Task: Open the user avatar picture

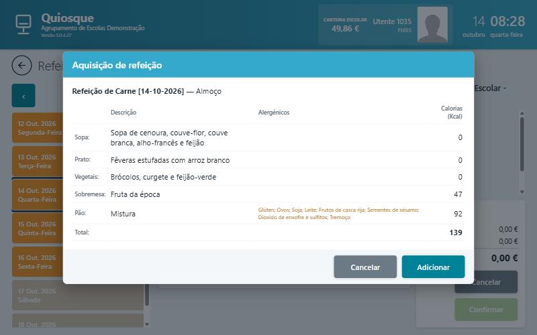Action: pos(432,25)
